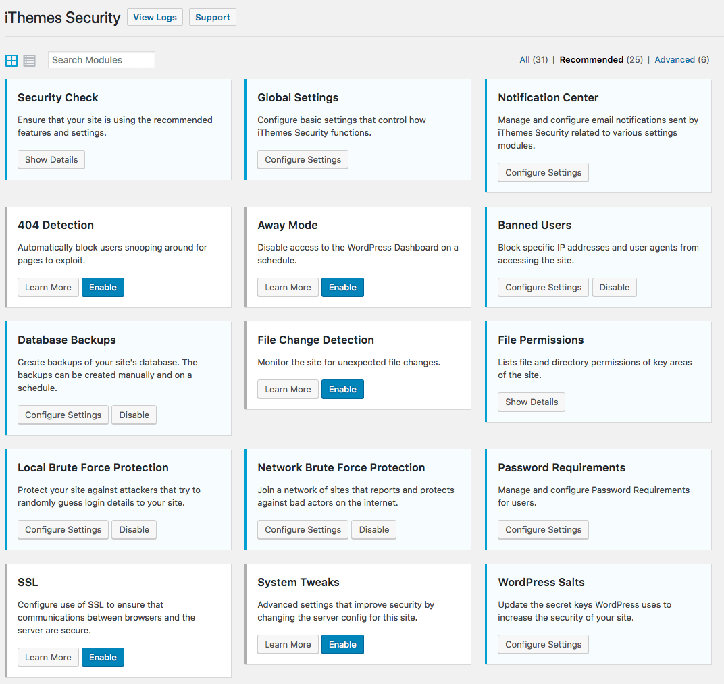Show Advanced (6) modules
Image resolution: width=724 pixels, height=684 pixels.
tap(681, 59)
